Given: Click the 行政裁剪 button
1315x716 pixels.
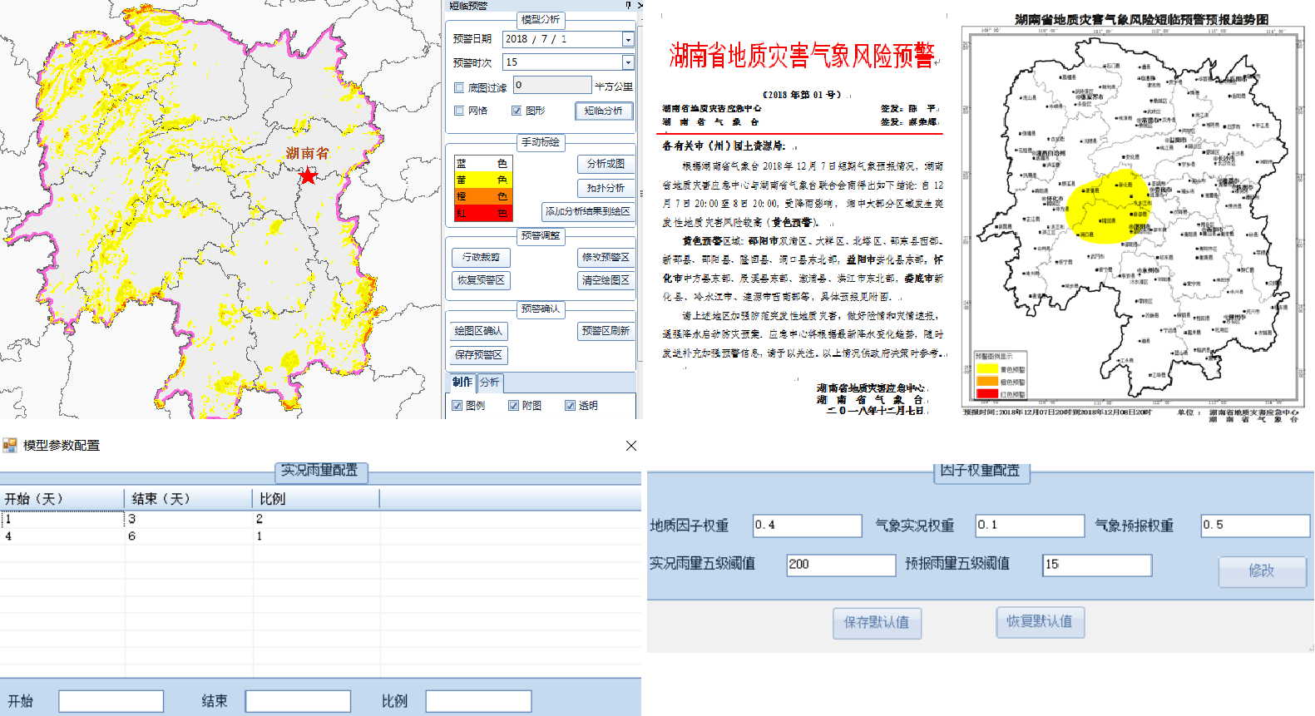Looking at the screenshot, I should [481, 258].
